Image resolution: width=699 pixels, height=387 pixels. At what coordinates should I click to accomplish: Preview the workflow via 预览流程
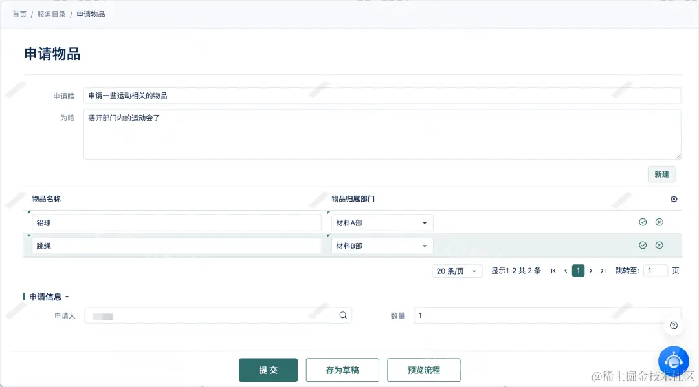pos(424,370)
